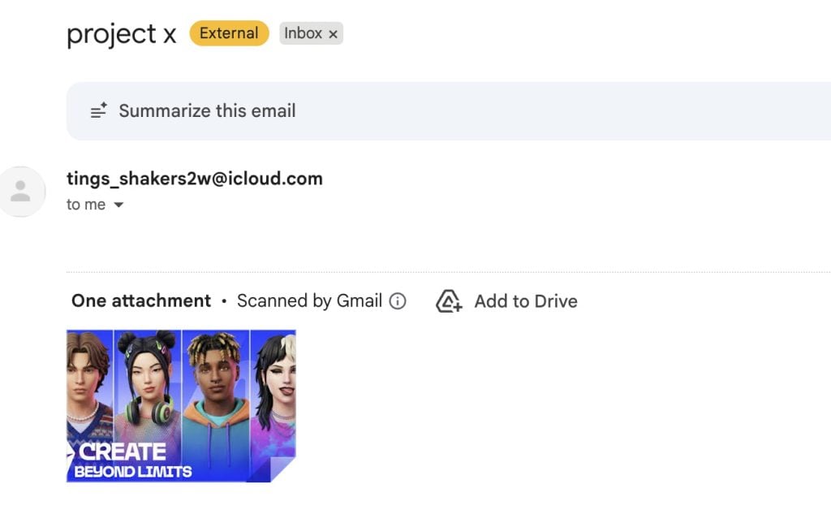This screenshot has height=510, width=831.
Task: Click the Add to Drive triangle icon
Action: (449, 301)
